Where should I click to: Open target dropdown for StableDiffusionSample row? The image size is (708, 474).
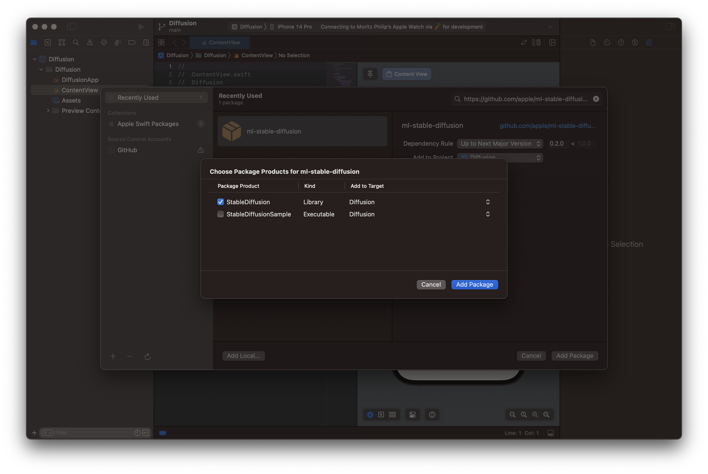coord(488,214)
